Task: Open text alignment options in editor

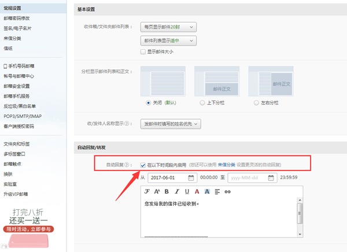Action: [217, 191]
